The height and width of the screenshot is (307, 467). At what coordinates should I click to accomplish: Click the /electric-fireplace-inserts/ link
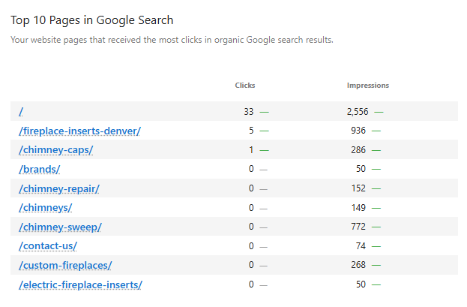pos(80,284)
